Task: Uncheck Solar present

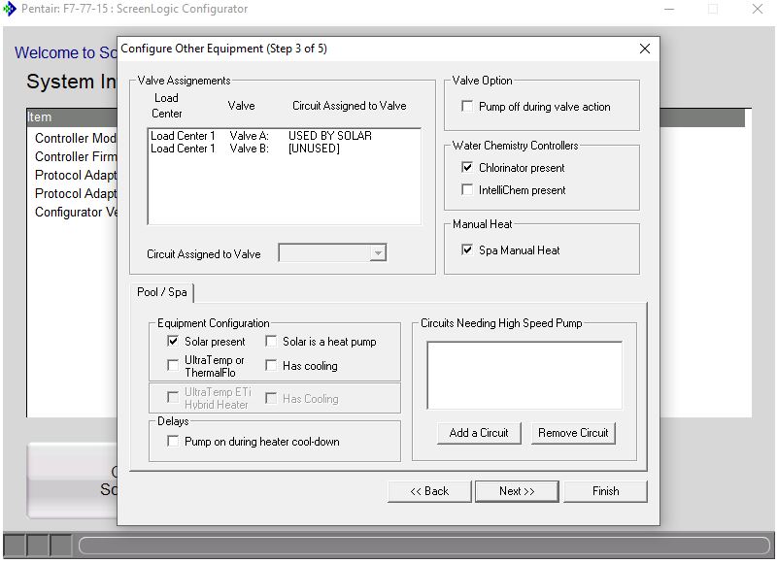Action: click(x=173, y=342)
